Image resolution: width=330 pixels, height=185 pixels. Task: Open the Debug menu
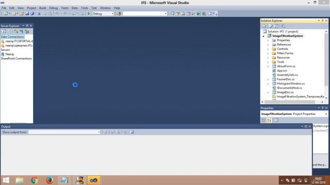54,8
